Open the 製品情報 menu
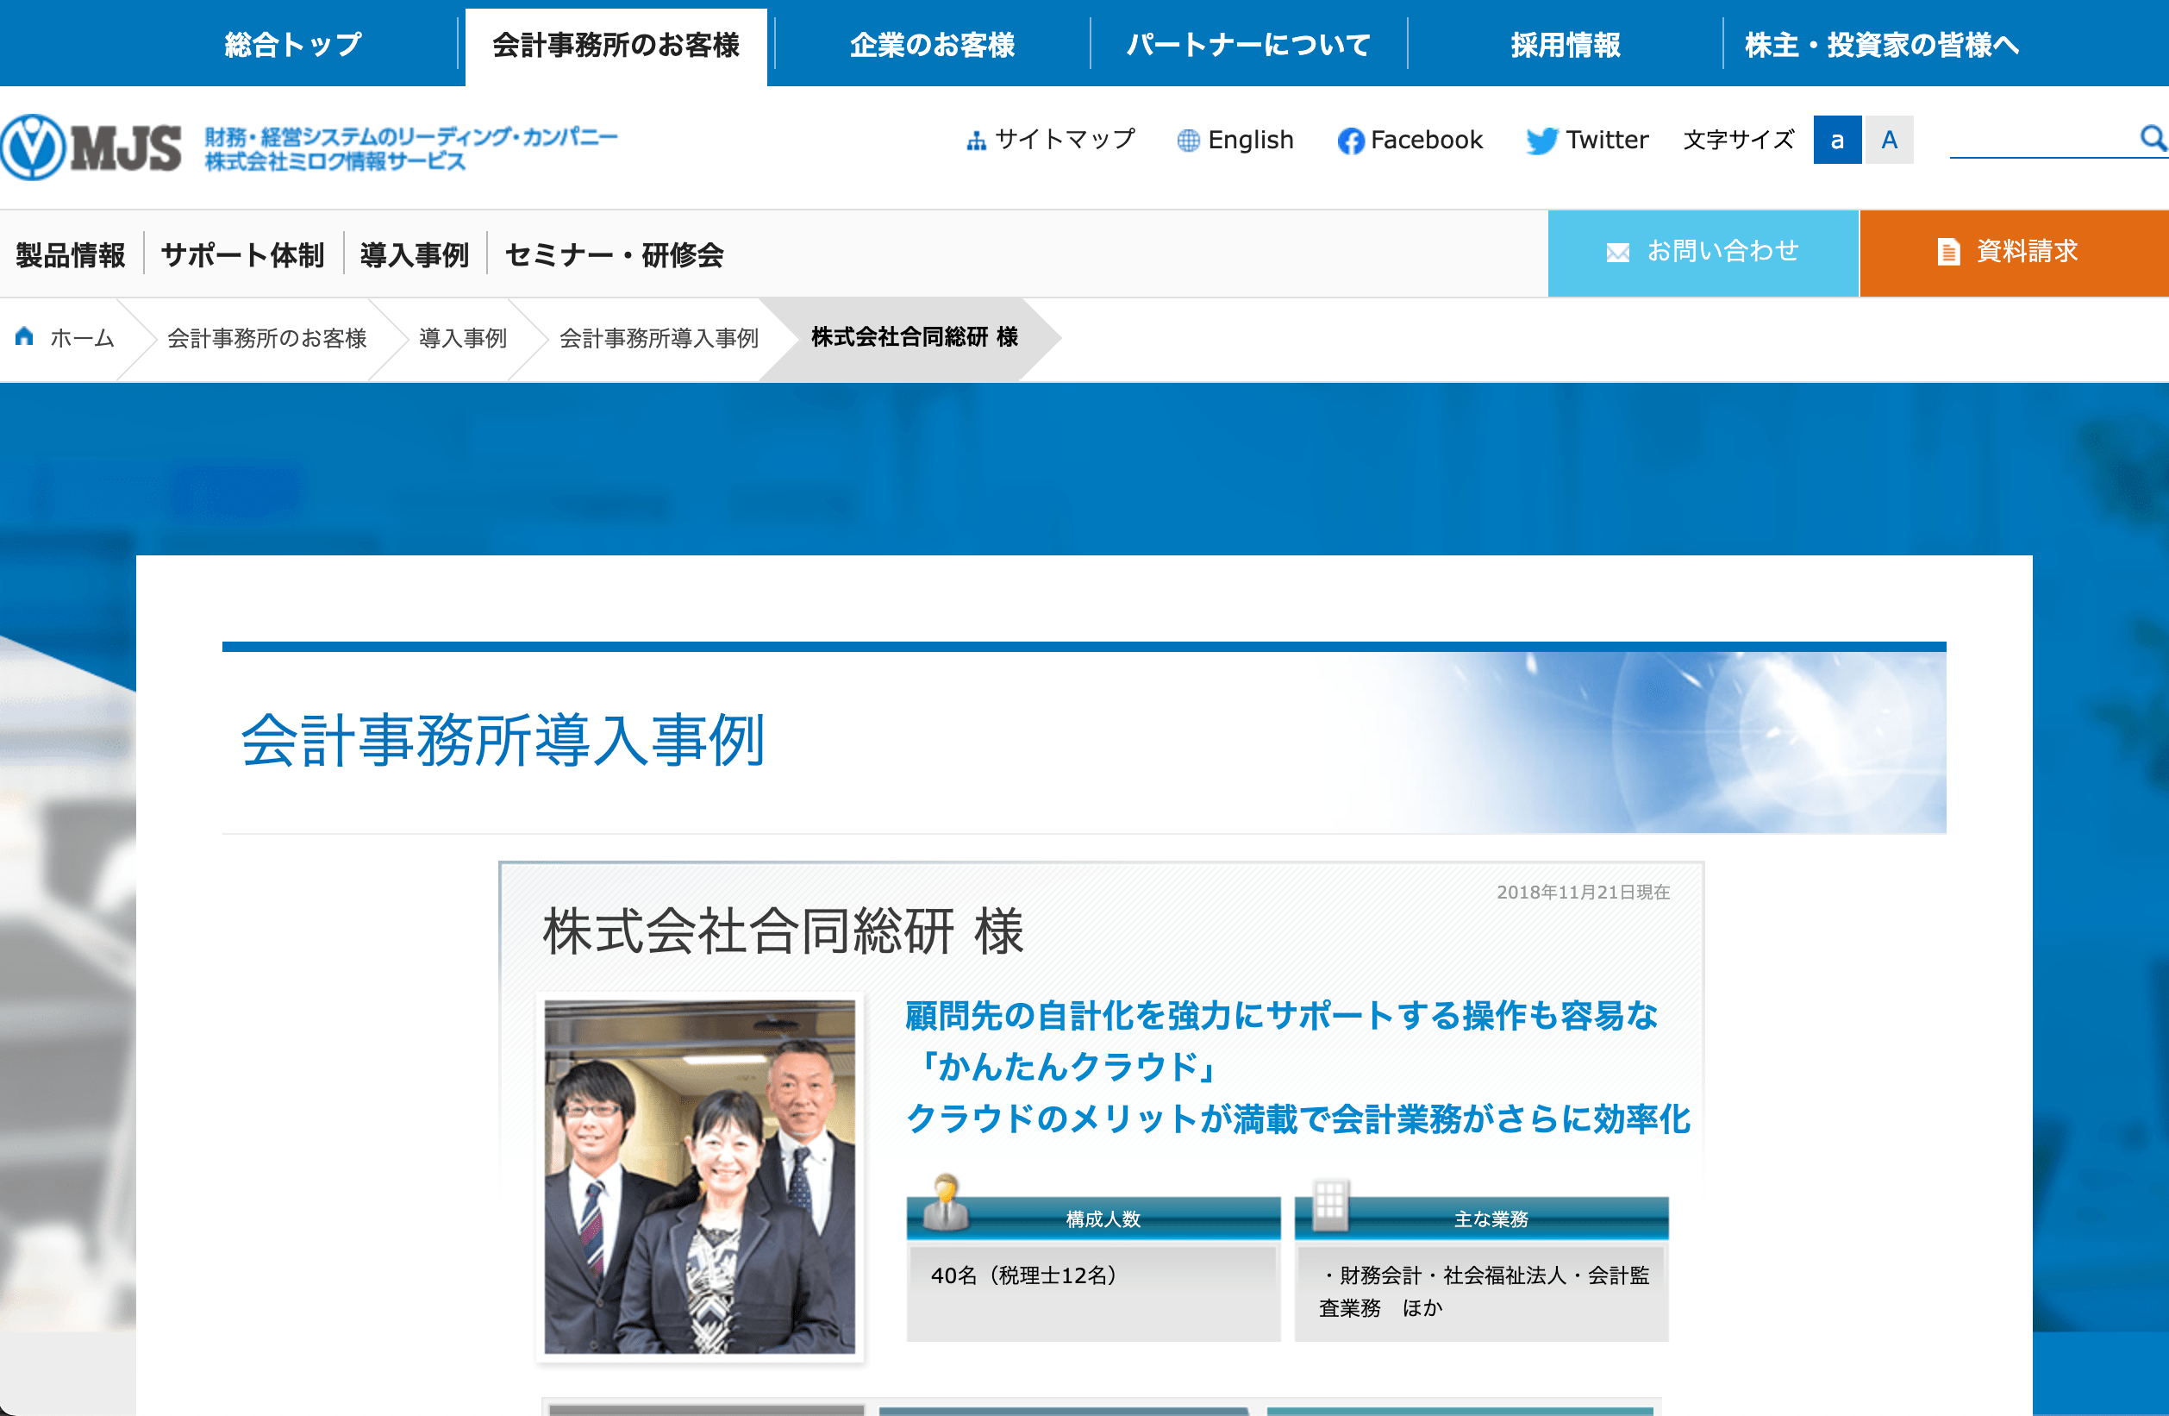 click(x=71, y=254)
